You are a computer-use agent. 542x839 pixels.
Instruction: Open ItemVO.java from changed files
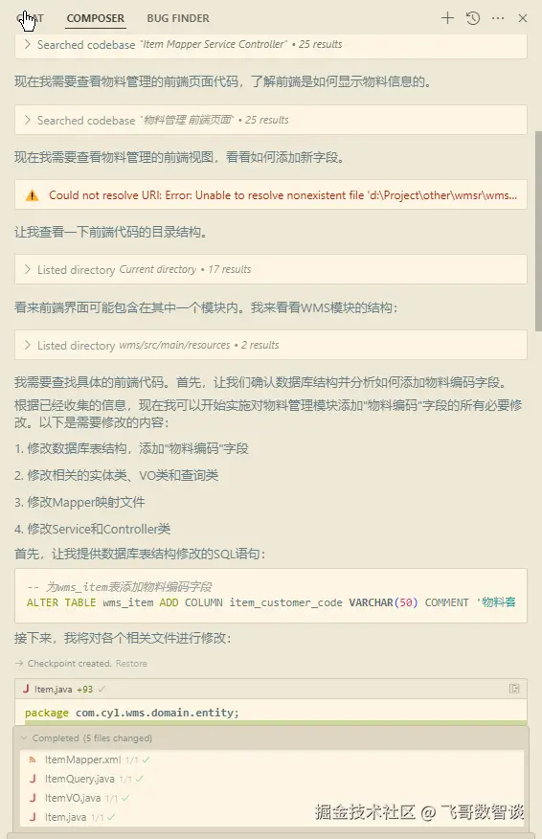pyautogui.click(x=72, y=798)
